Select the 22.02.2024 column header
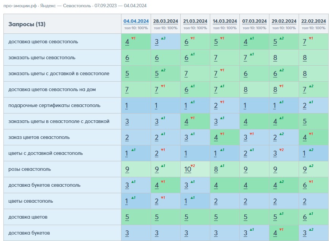This screenshot has width=329, height=241. tap(313, 21)
